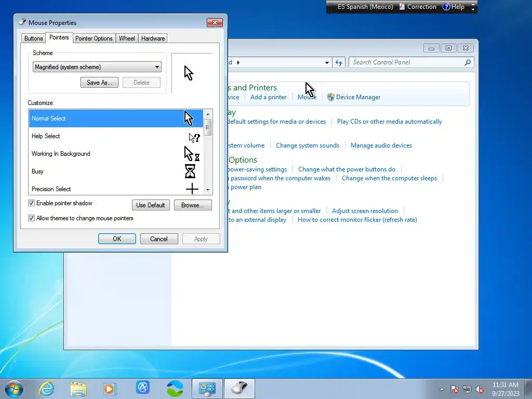Screen dimensions: 532x399
Task: Select the Precision Select pointer row
Action: tap(116, 189)
